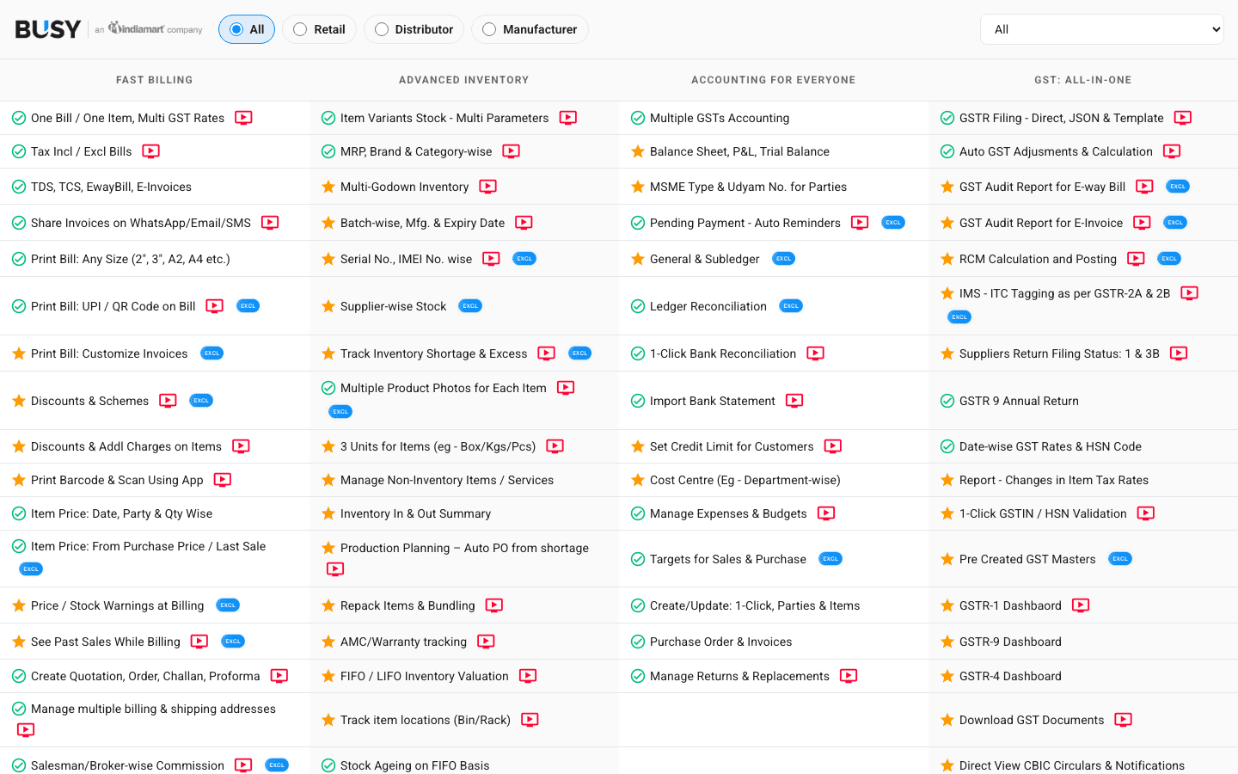Open video icon for Download GST Documents
This screenshot has height=774, width=1238.
point(1124,720)
